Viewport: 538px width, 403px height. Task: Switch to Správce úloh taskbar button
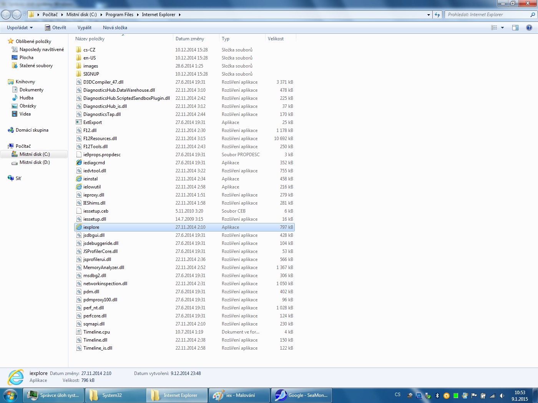point(53,395)
